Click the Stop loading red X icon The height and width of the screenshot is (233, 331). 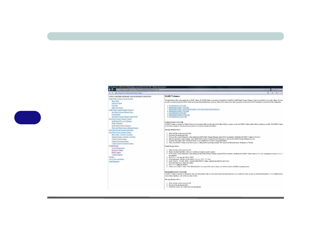coord(269,90)
